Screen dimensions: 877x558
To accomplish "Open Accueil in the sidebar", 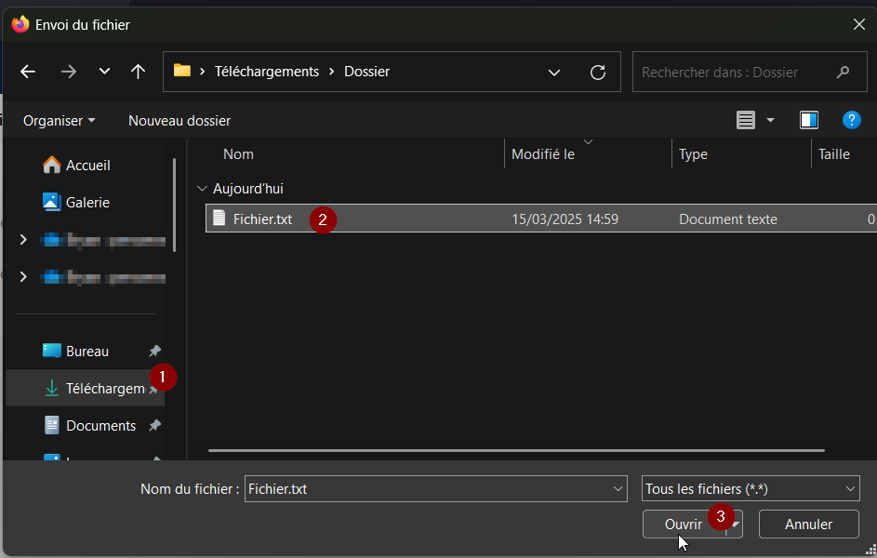I will click(87, 165).
